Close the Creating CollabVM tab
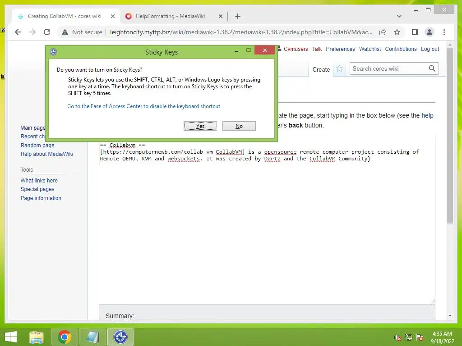Viewport: 462px width, 346px height. [112, 16]
